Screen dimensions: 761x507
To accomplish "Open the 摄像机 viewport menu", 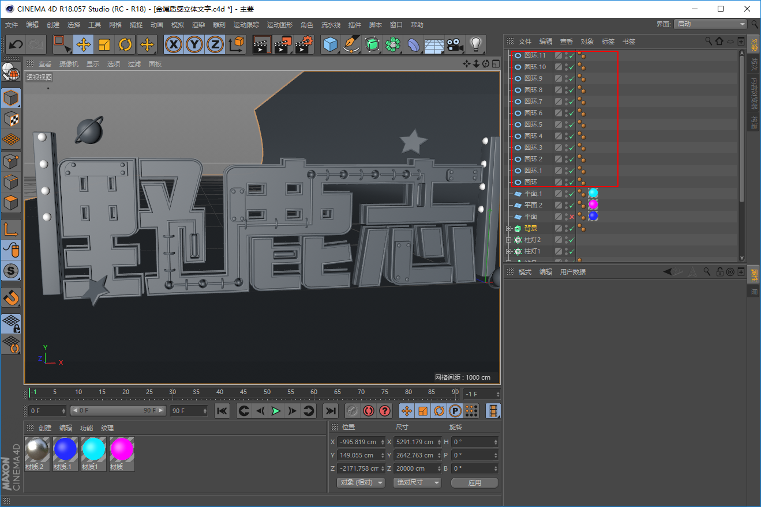I will tap(69, 64).
